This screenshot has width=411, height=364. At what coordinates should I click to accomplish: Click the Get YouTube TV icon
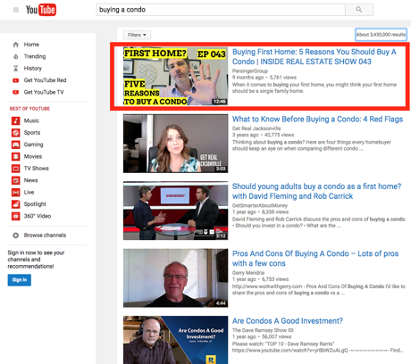click(x=16, y=92)
